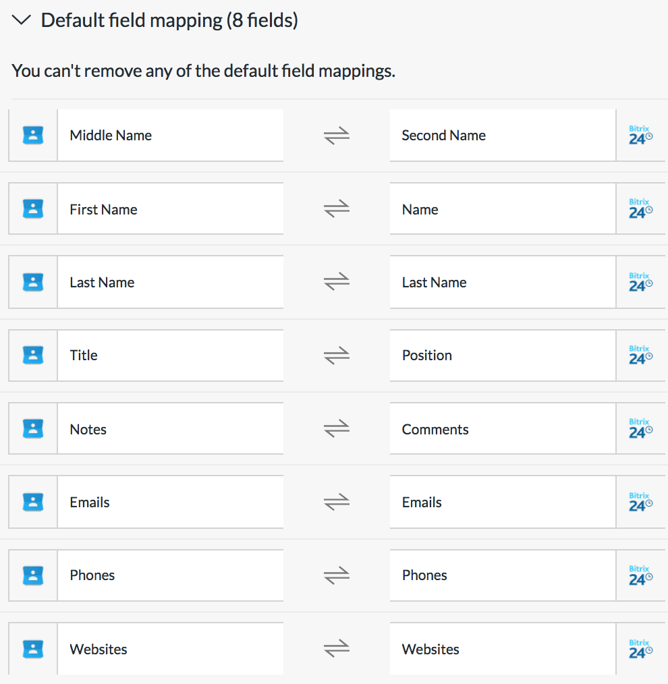
Task: Click the Bitrix24 logo beside Second Name
Action: coord(640,135)
